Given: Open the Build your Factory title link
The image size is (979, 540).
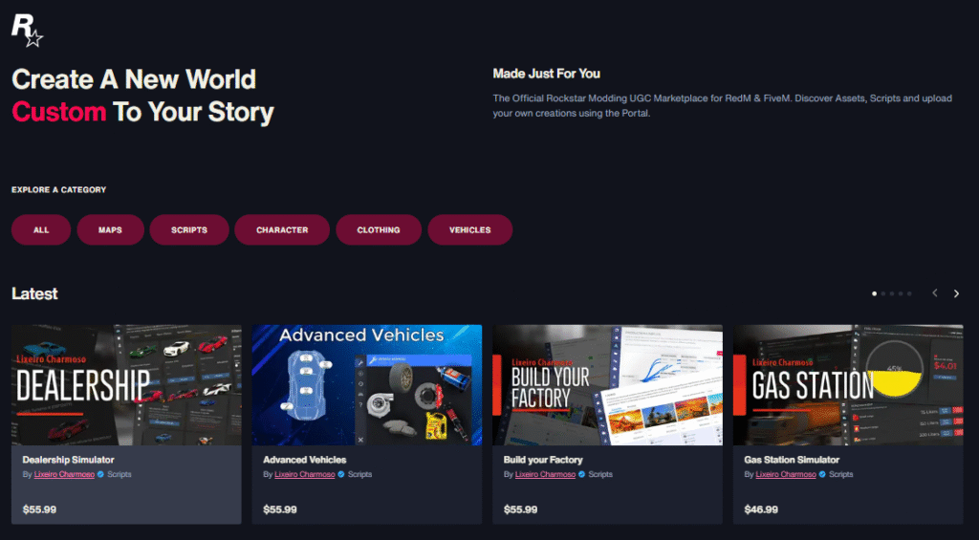Looking at the screenshot, I should 543,460.
